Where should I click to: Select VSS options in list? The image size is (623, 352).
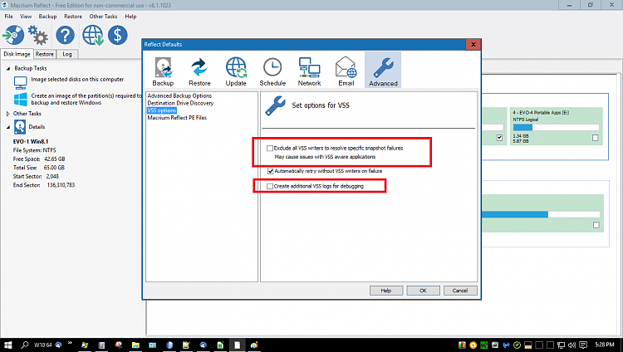coord(162,110)
